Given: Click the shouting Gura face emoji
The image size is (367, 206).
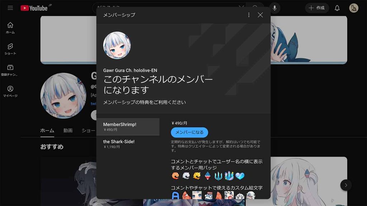Looking at the screenshot, I should tap(229, 195).
